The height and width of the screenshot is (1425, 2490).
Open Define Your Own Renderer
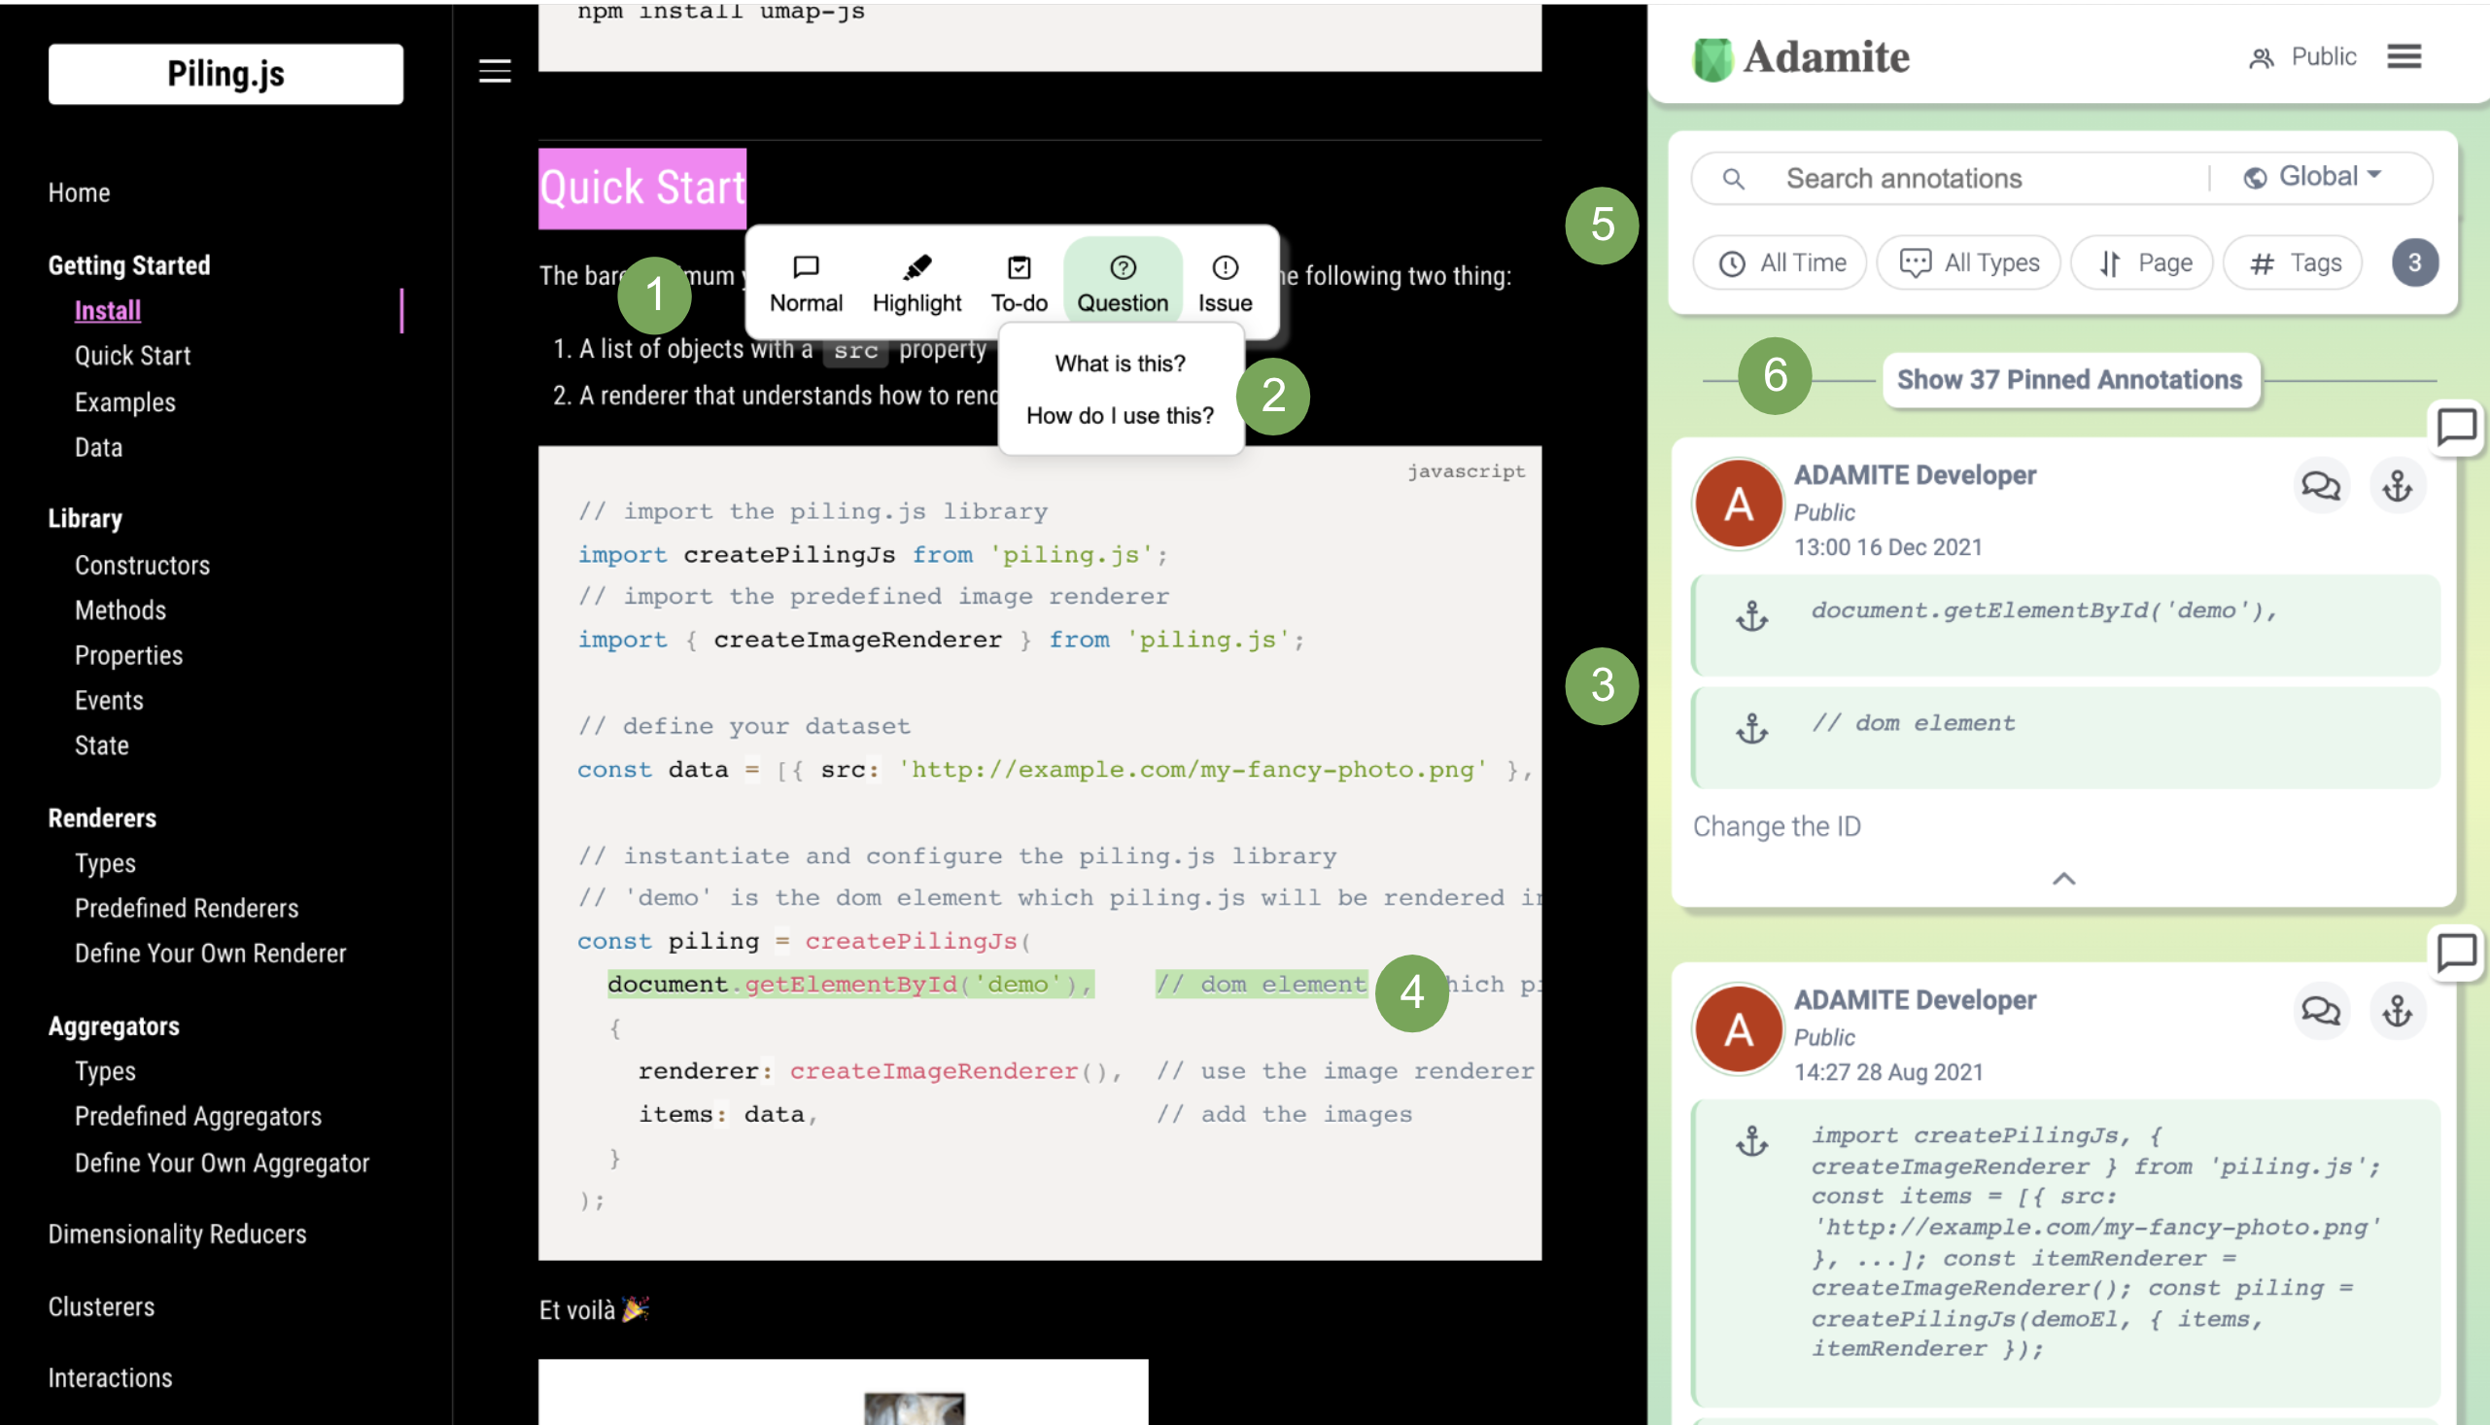point(210,954)
